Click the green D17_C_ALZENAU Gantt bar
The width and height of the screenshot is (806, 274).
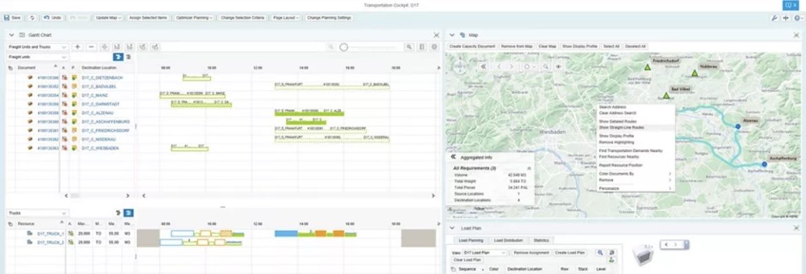[309, 114]
